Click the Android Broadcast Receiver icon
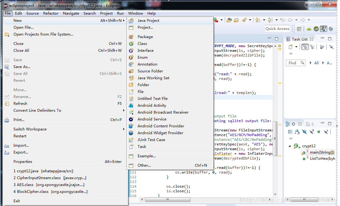 (131, 112)
